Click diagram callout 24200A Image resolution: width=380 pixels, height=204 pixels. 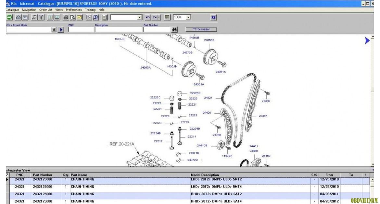146,68
